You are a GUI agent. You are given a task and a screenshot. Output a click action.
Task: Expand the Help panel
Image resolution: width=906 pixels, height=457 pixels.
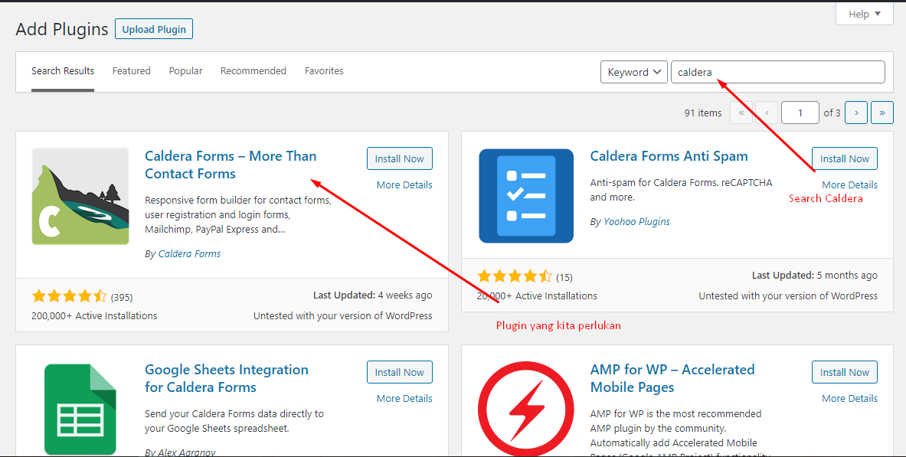coord(865,14)
